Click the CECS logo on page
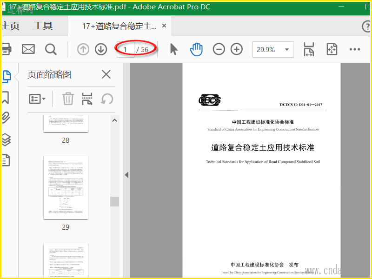The height and width of the screenshot is (279, 372). point(210,100)
